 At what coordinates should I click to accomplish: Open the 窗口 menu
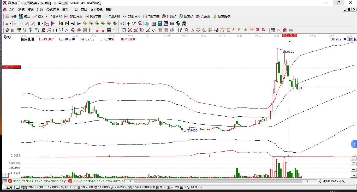[84, 10]
